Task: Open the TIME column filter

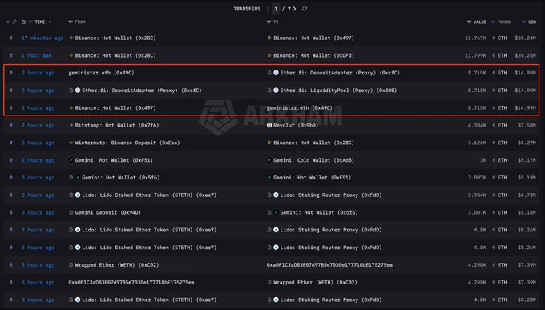Action: click(30, 22)
